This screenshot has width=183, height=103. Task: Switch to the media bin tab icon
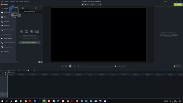pyautogui.click(x=23, y=8)
